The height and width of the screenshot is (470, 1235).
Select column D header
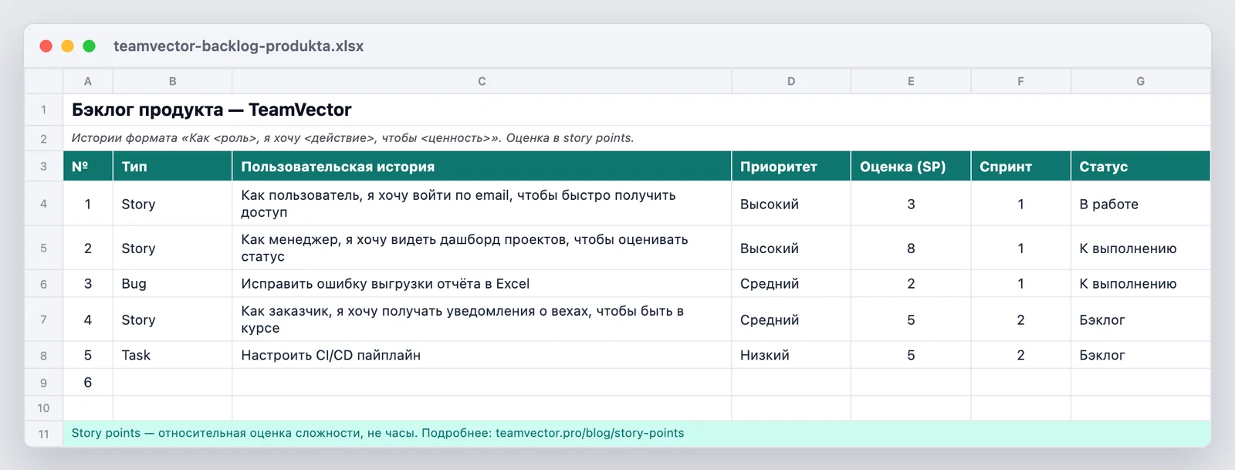[x=791, y=81]
